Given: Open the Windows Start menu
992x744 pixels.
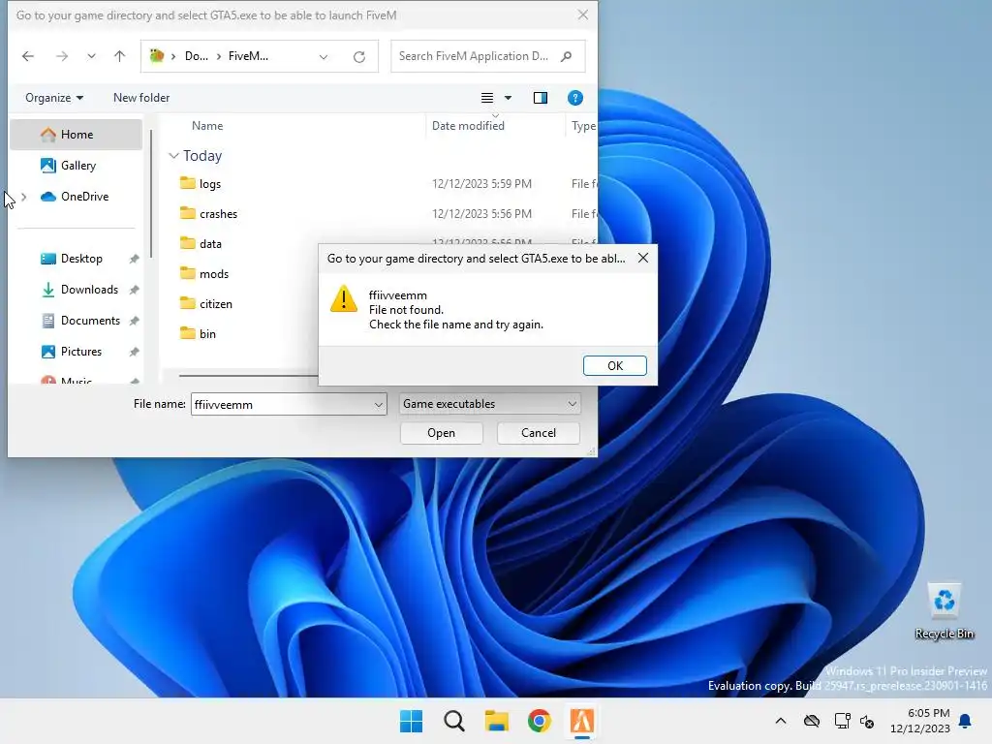Looking at the screenshot, I should pos(411,721).
